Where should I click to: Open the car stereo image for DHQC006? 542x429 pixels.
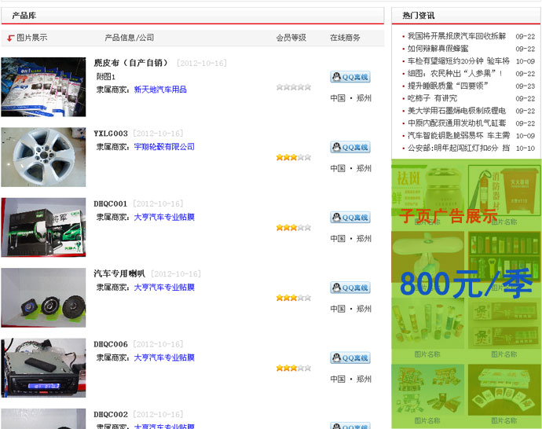[43, 368]
